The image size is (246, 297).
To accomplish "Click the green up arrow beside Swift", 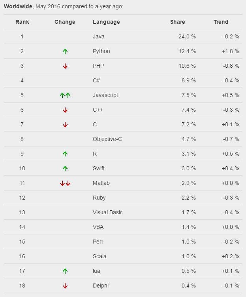I will coord(65,168).
